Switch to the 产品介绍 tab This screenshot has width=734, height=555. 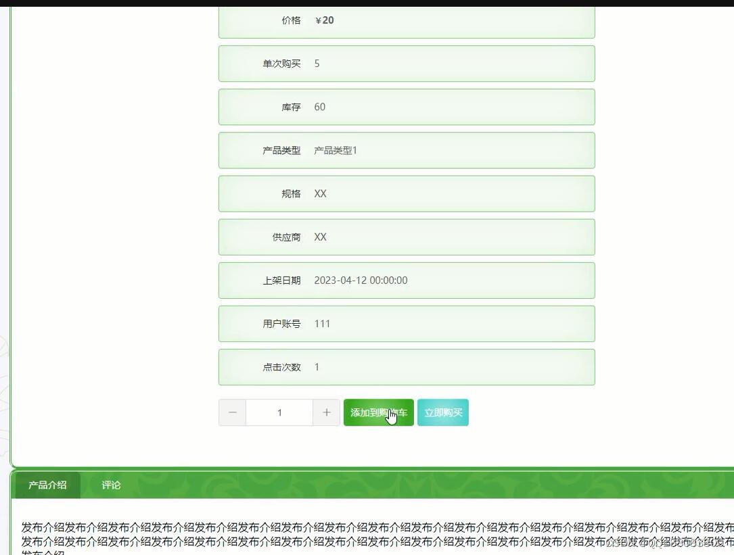point(47,485)
